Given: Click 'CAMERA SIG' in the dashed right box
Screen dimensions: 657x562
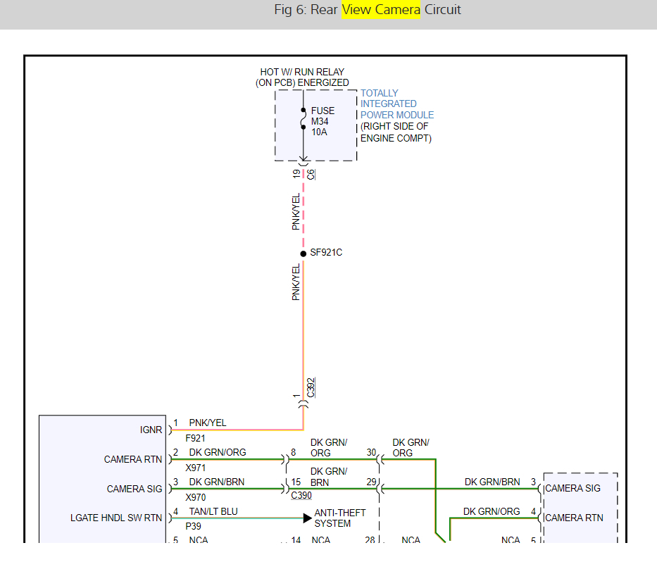Looking at the screenshot, I should tap(572, 489).
